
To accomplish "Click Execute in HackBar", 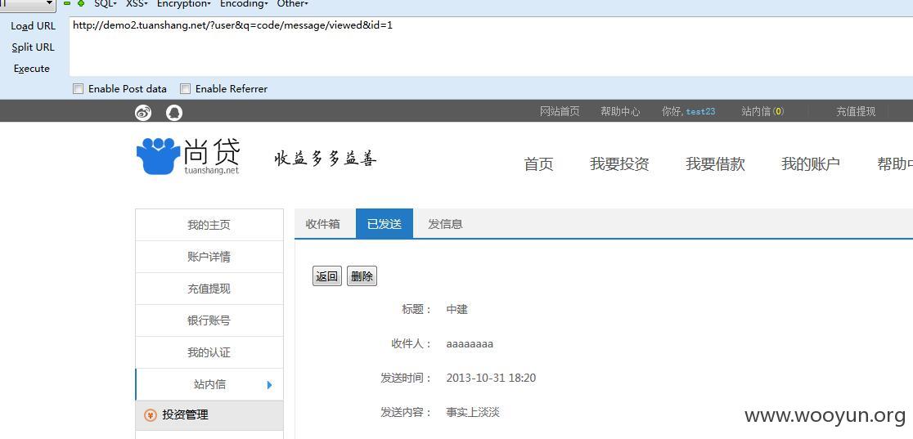I will click(x=32, y=68).
